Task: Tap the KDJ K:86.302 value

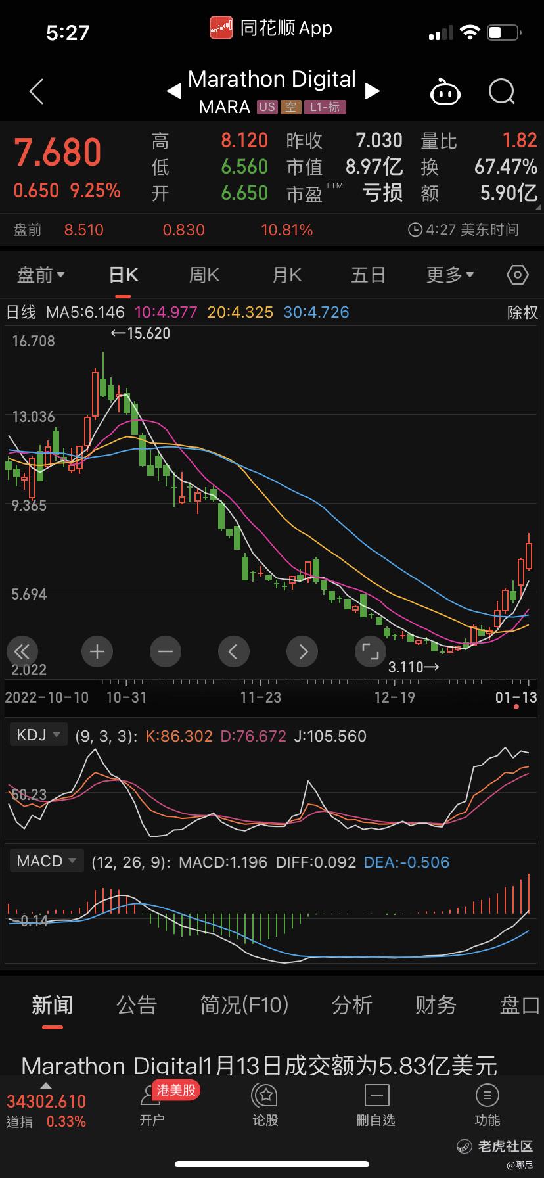Action: point(179,736)
